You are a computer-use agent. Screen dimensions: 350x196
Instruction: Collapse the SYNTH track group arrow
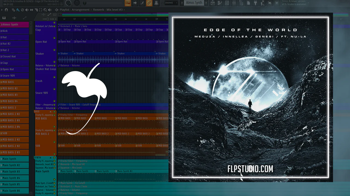tap(51, 158)
